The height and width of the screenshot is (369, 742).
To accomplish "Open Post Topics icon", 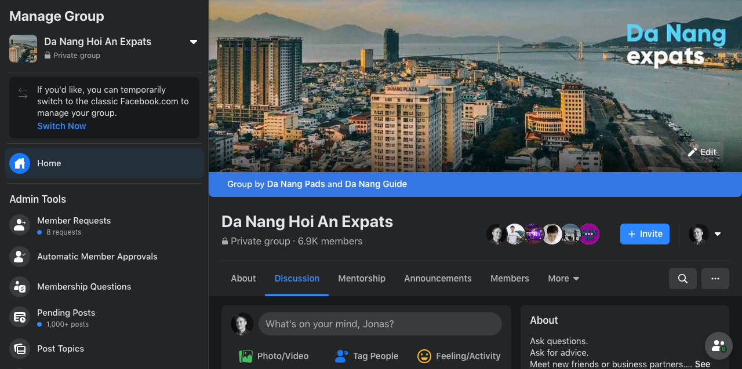I will pyautogui.click(x=20, y=349).
